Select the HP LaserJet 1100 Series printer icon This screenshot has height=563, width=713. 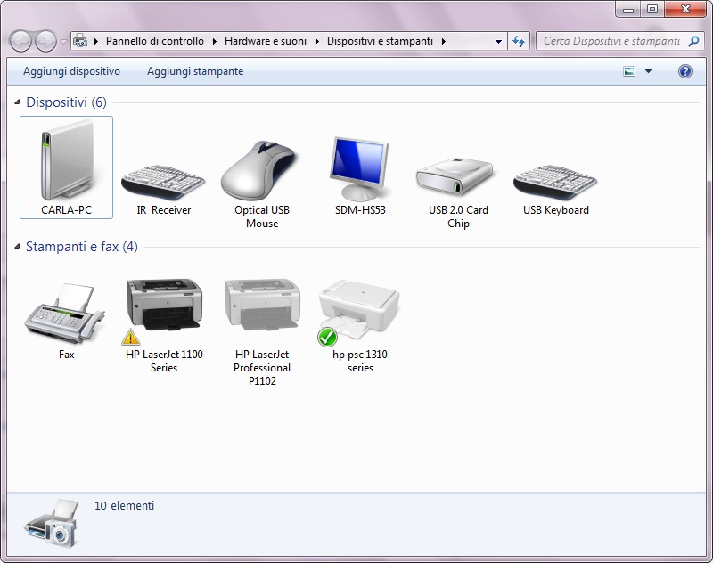164,305
